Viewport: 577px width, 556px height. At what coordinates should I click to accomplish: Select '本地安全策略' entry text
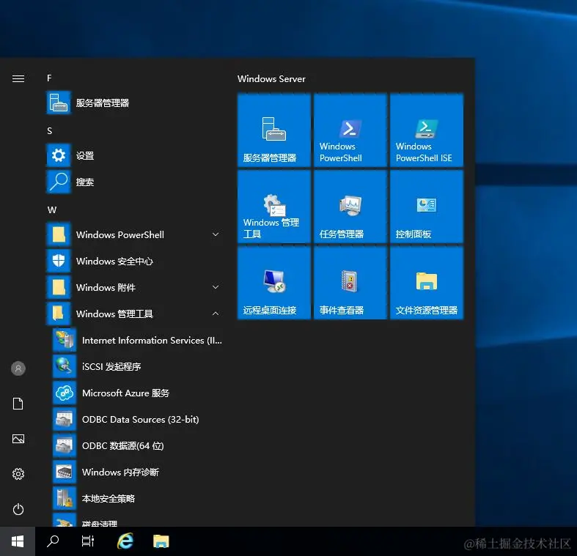pos(109,499)
